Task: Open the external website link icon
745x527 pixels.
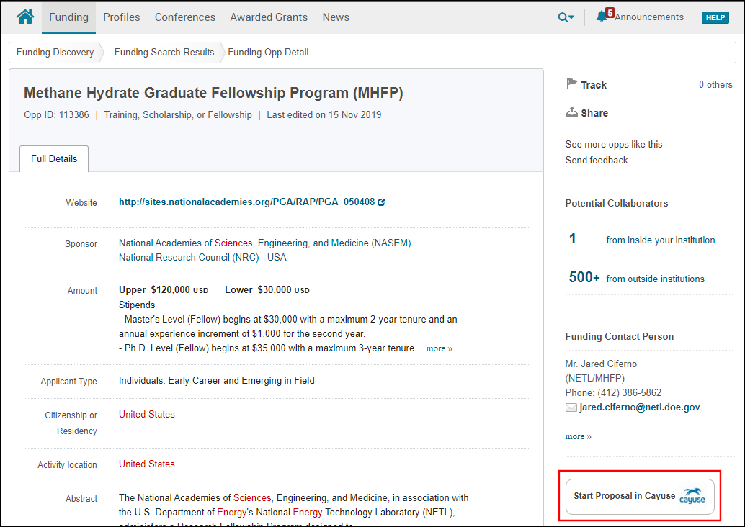Action: tap(381, 202)
